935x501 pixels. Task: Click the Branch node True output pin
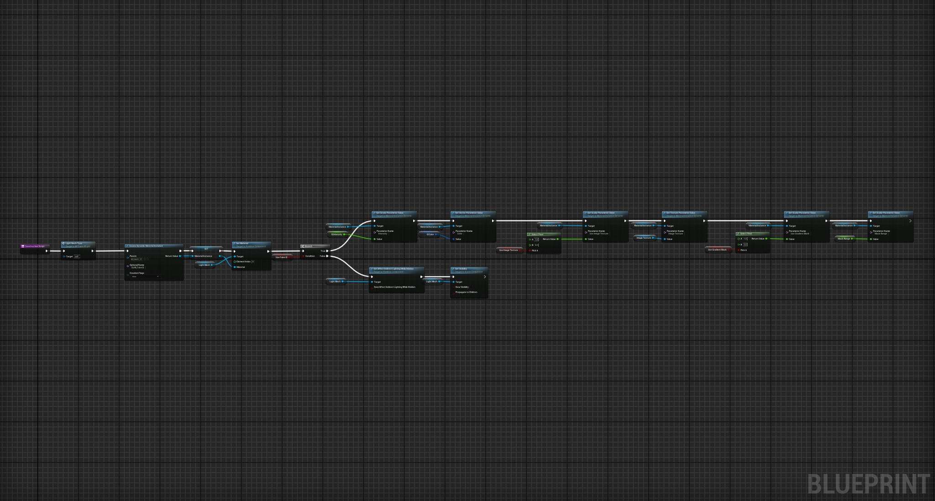327,251
